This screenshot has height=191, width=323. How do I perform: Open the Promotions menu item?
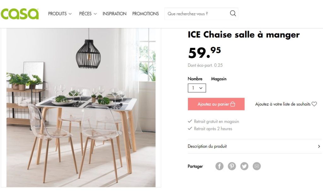point(145,14)
